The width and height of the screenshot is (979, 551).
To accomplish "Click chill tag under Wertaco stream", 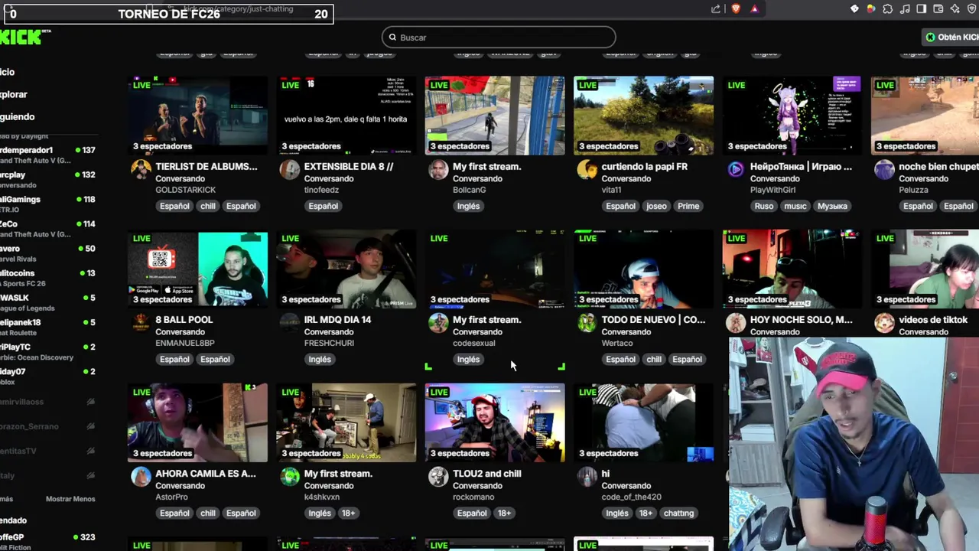I will click(x=654, y=359).
